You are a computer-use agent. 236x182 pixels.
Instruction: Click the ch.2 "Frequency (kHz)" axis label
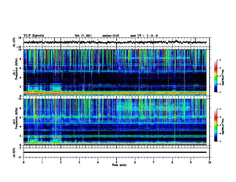(x=16, y=118)
